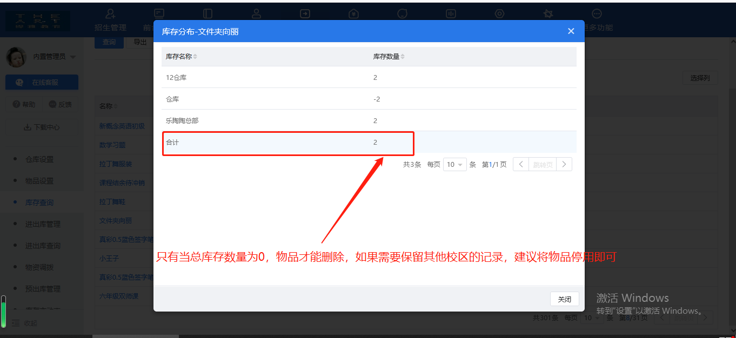Select the 12仓库 row name
The height and width of the screenshot is (338, 736).
tap(176, 78)
